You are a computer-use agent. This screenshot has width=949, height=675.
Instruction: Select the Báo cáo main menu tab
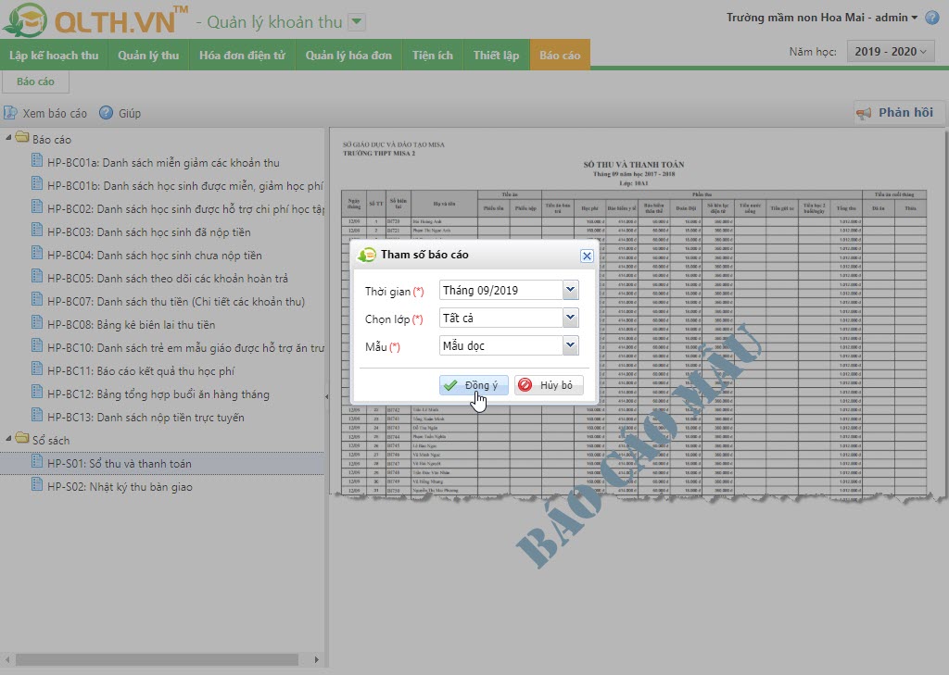560,55
